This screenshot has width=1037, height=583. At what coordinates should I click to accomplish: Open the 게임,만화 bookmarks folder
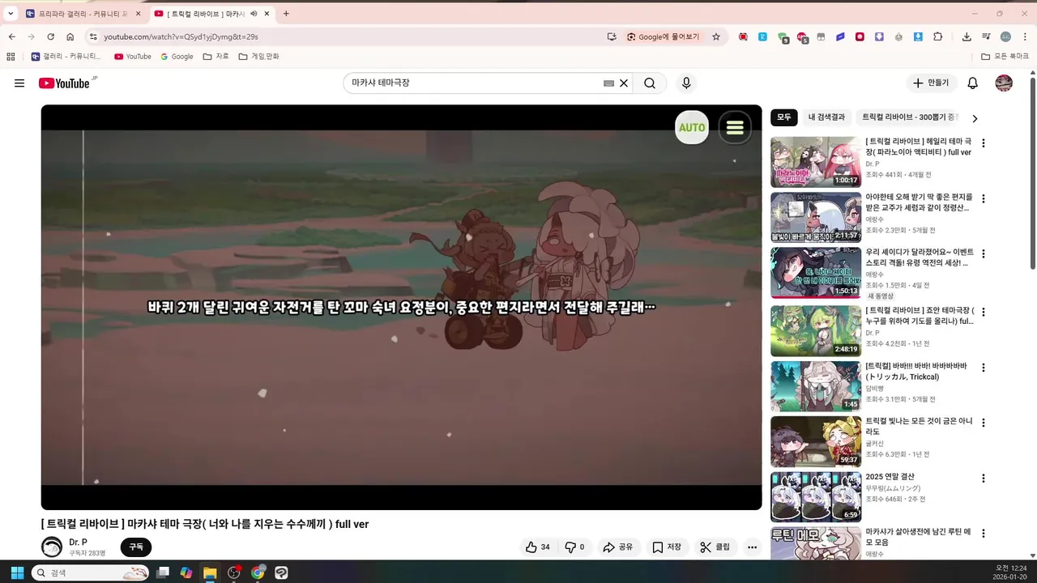coord(258,57)
